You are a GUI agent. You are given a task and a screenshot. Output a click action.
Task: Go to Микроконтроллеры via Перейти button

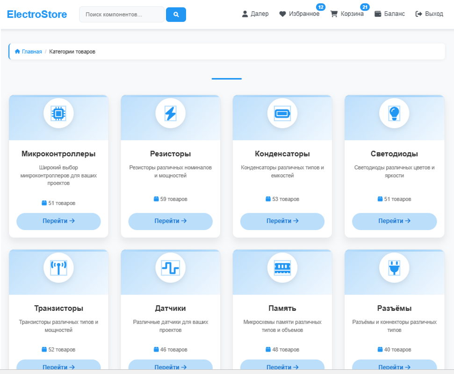point(58,221)
